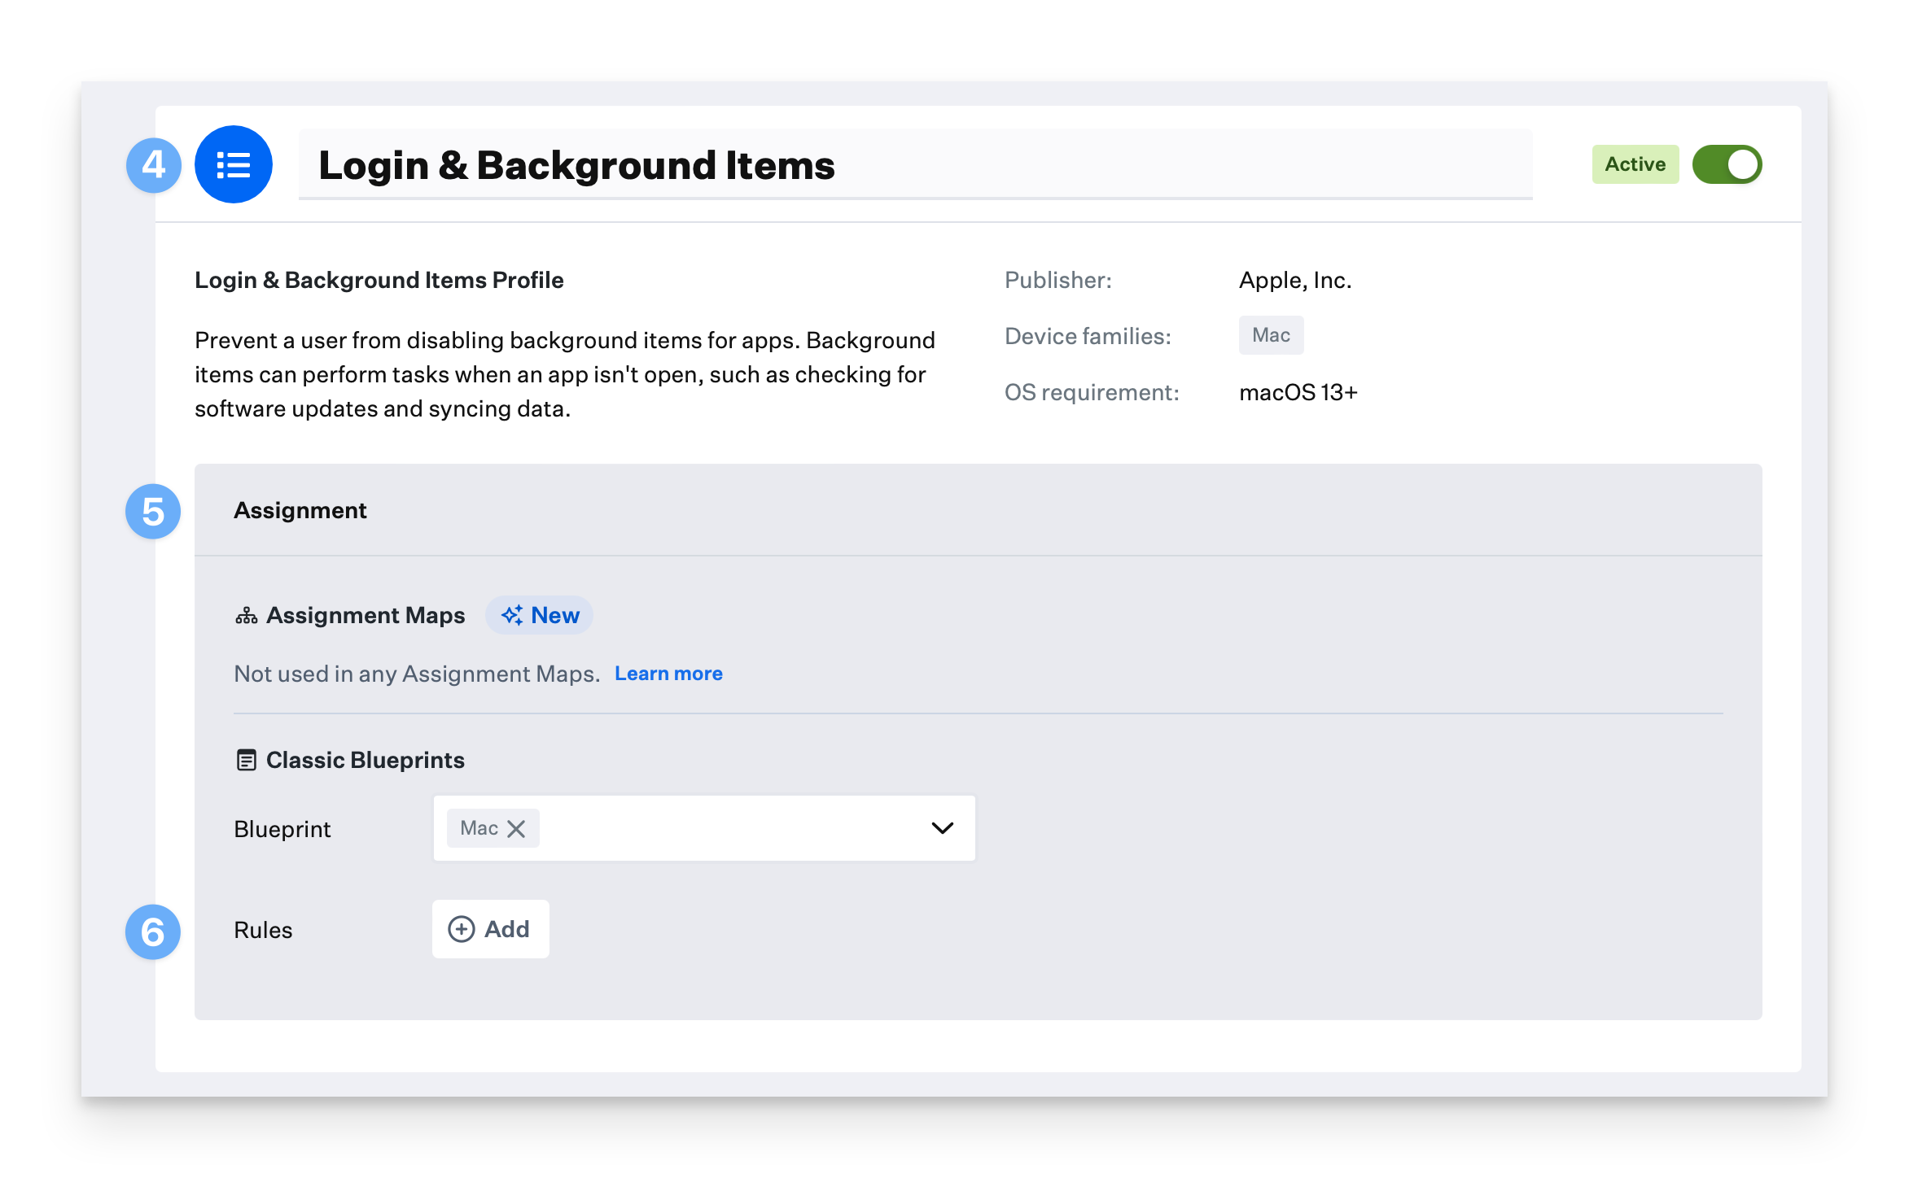
Task: Click the Assignment section header
Action: (300, 510)
